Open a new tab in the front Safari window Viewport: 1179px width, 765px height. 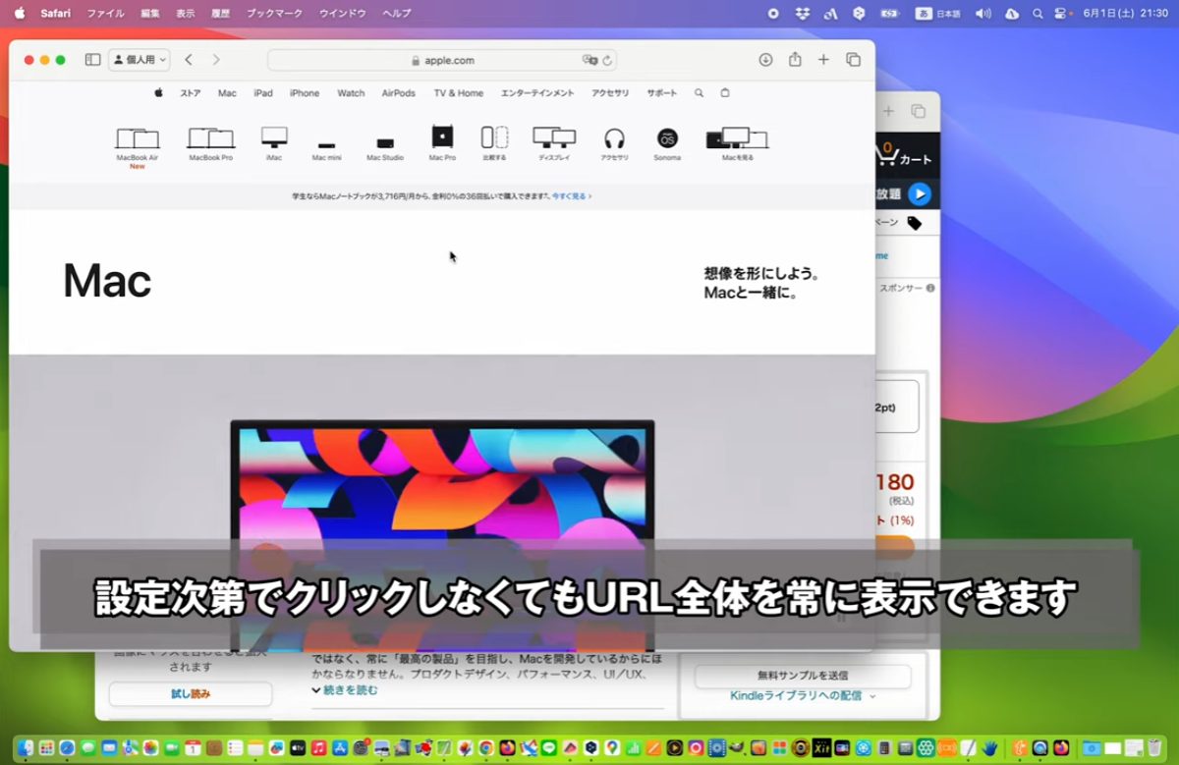[x=823, y=60]
